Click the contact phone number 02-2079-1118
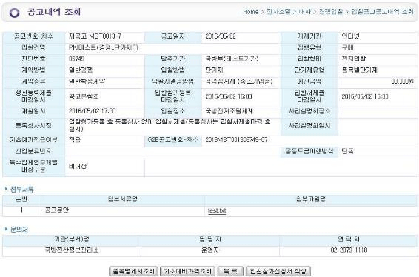Screen dimensions: 419x277 [349, 250]
